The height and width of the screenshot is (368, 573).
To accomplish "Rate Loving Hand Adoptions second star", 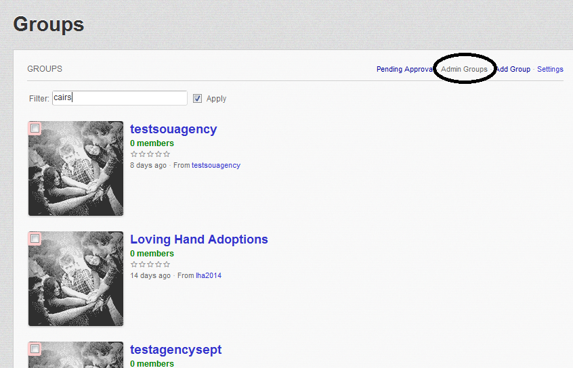I will pos(142,264).
